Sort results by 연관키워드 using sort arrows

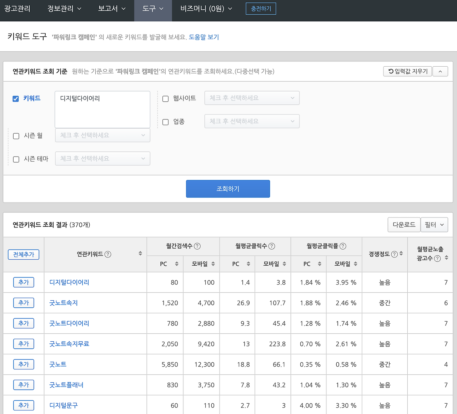tap(140, 254)
